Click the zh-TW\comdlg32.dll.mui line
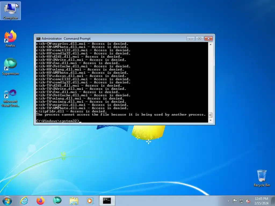This screenshot has height=206, width=275. [x=83, y=82]
